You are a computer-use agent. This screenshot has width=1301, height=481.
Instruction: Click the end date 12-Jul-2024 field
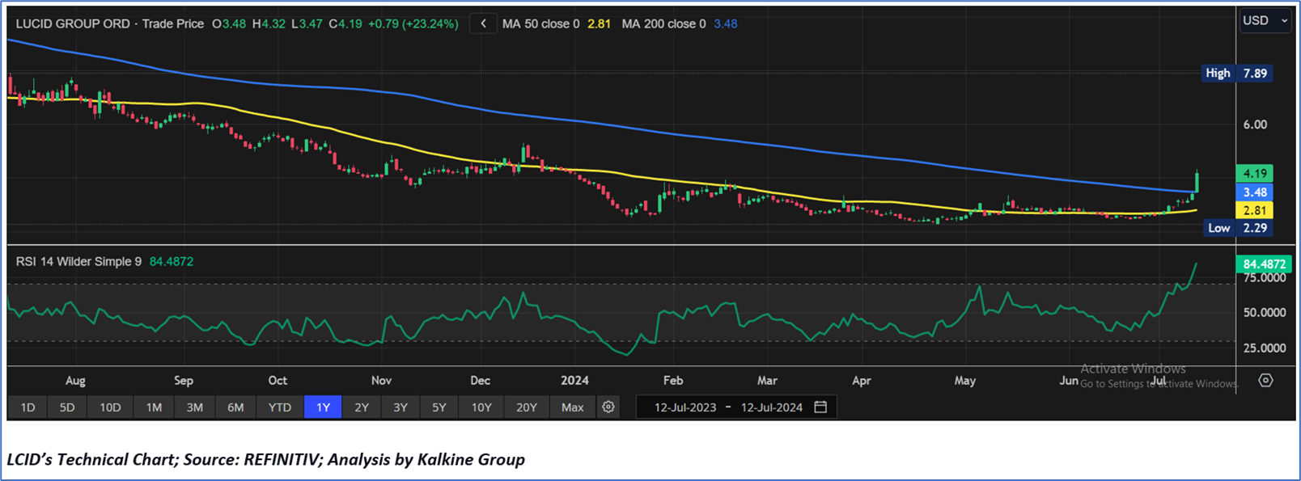[x=771, y=407]
